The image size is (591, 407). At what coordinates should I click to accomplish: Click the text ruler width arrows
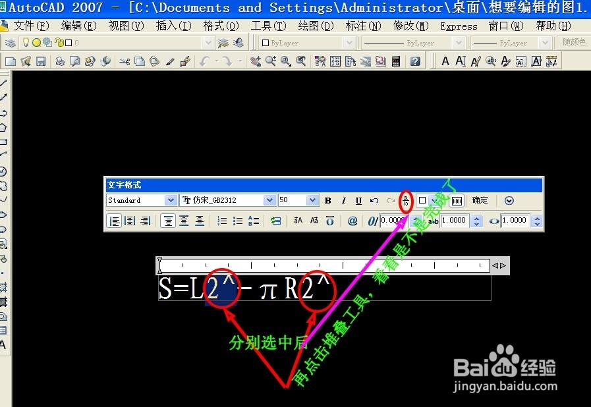click(x=499, y=265)
